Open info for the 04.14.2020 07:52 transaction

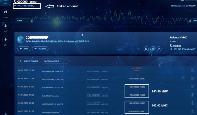tap(193, 87)
